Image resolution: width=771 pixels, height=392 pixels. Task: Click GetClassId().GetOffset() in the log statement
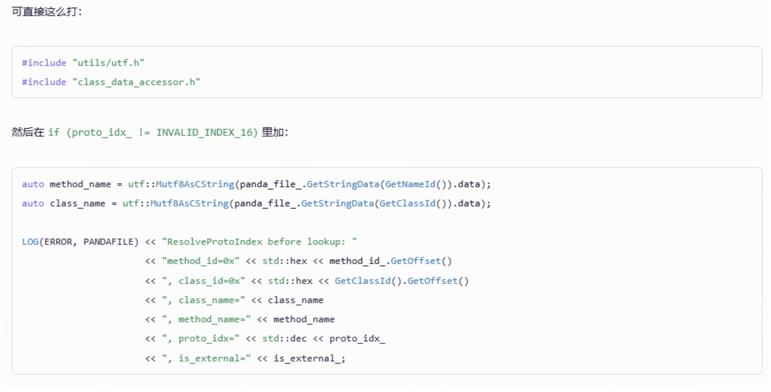[402, 281]
